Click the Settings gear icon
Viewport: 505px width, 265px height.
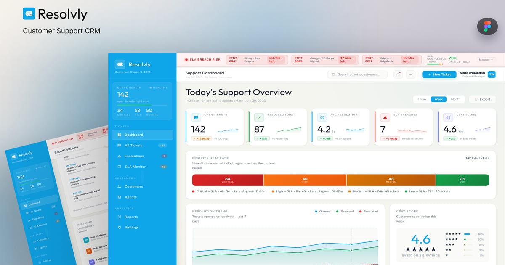click(x=120, y=227)
